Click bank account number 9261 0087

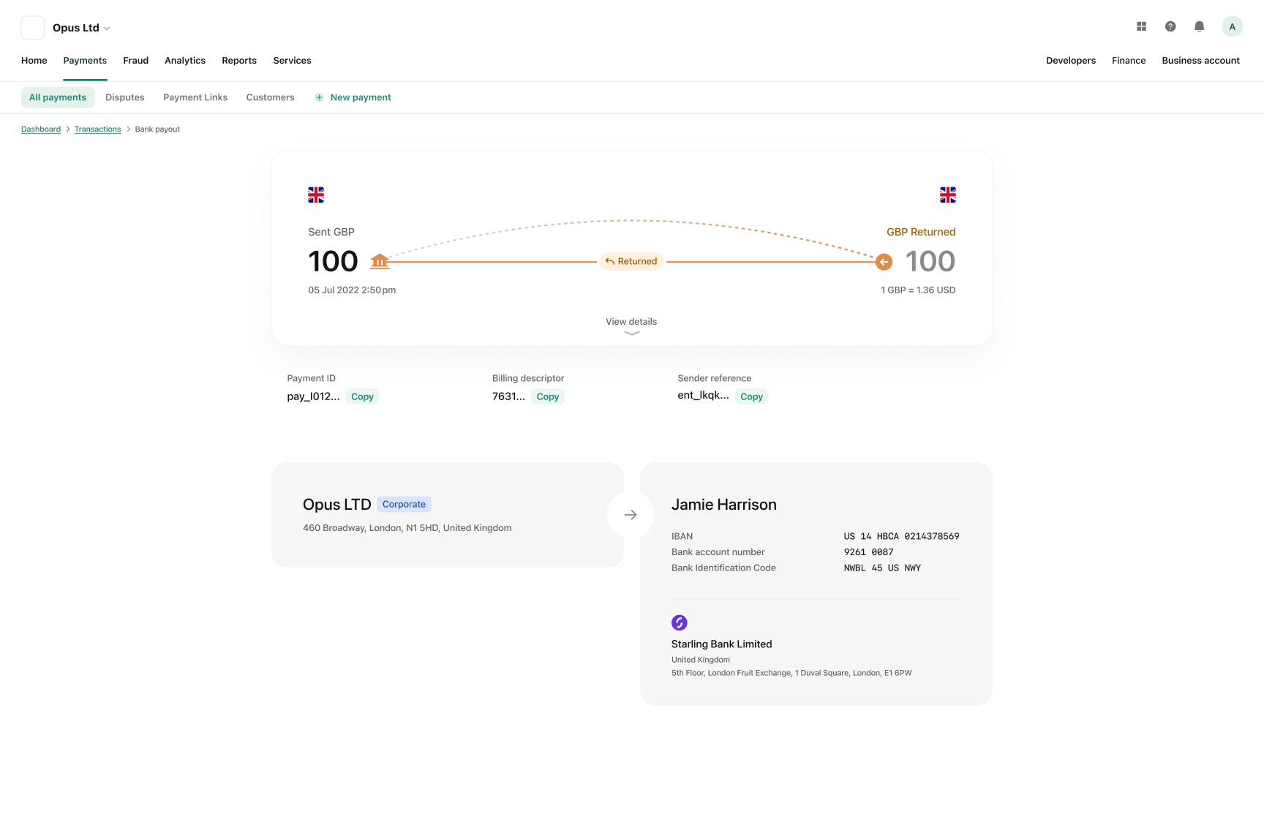tap(868, 552)
